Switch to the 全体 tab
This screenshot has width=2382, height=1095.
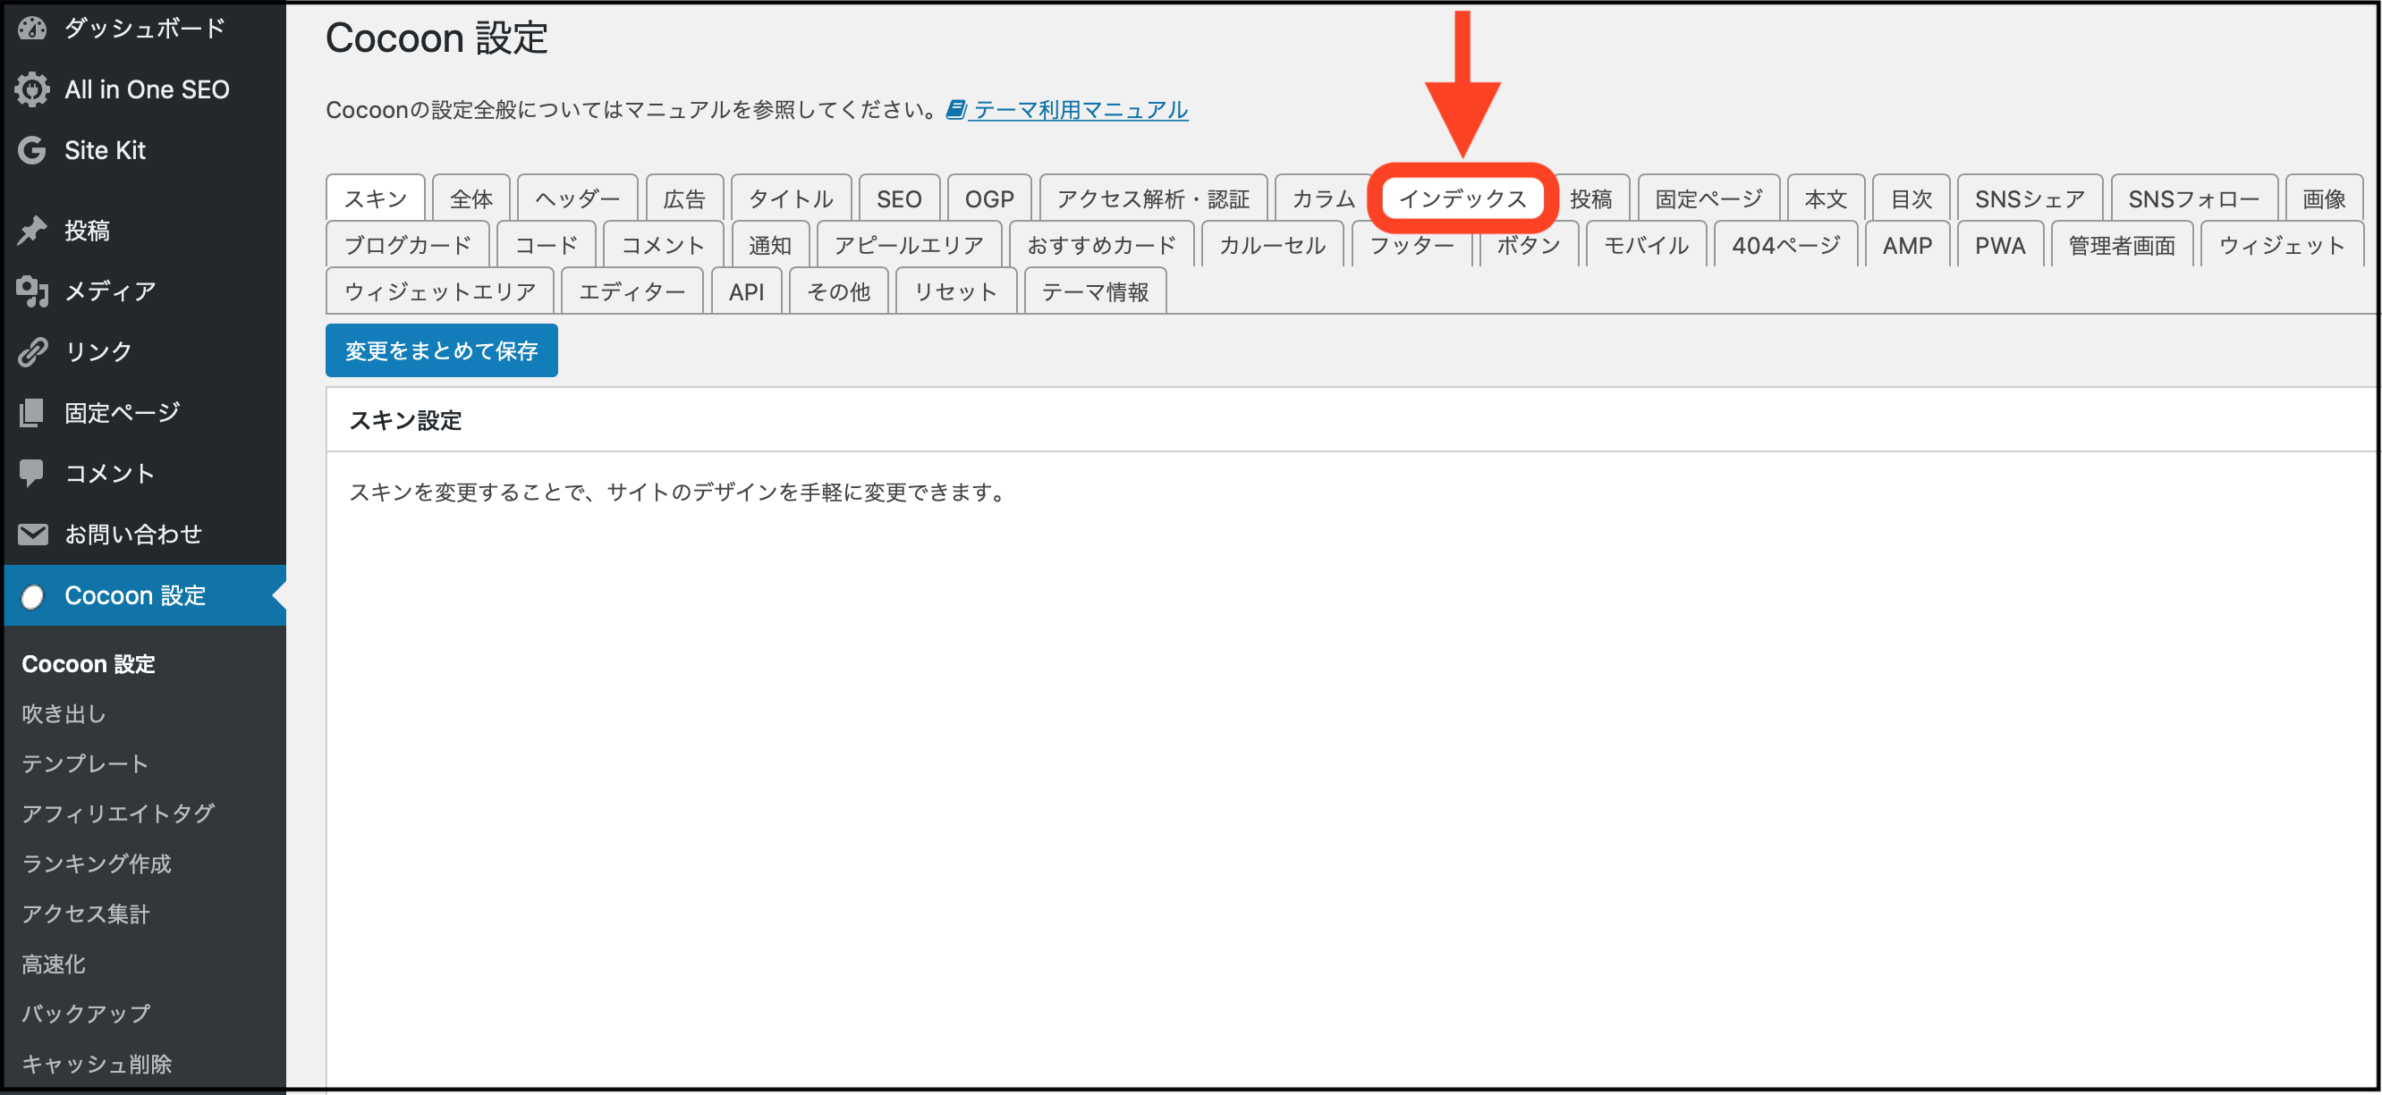coord(470,198)
